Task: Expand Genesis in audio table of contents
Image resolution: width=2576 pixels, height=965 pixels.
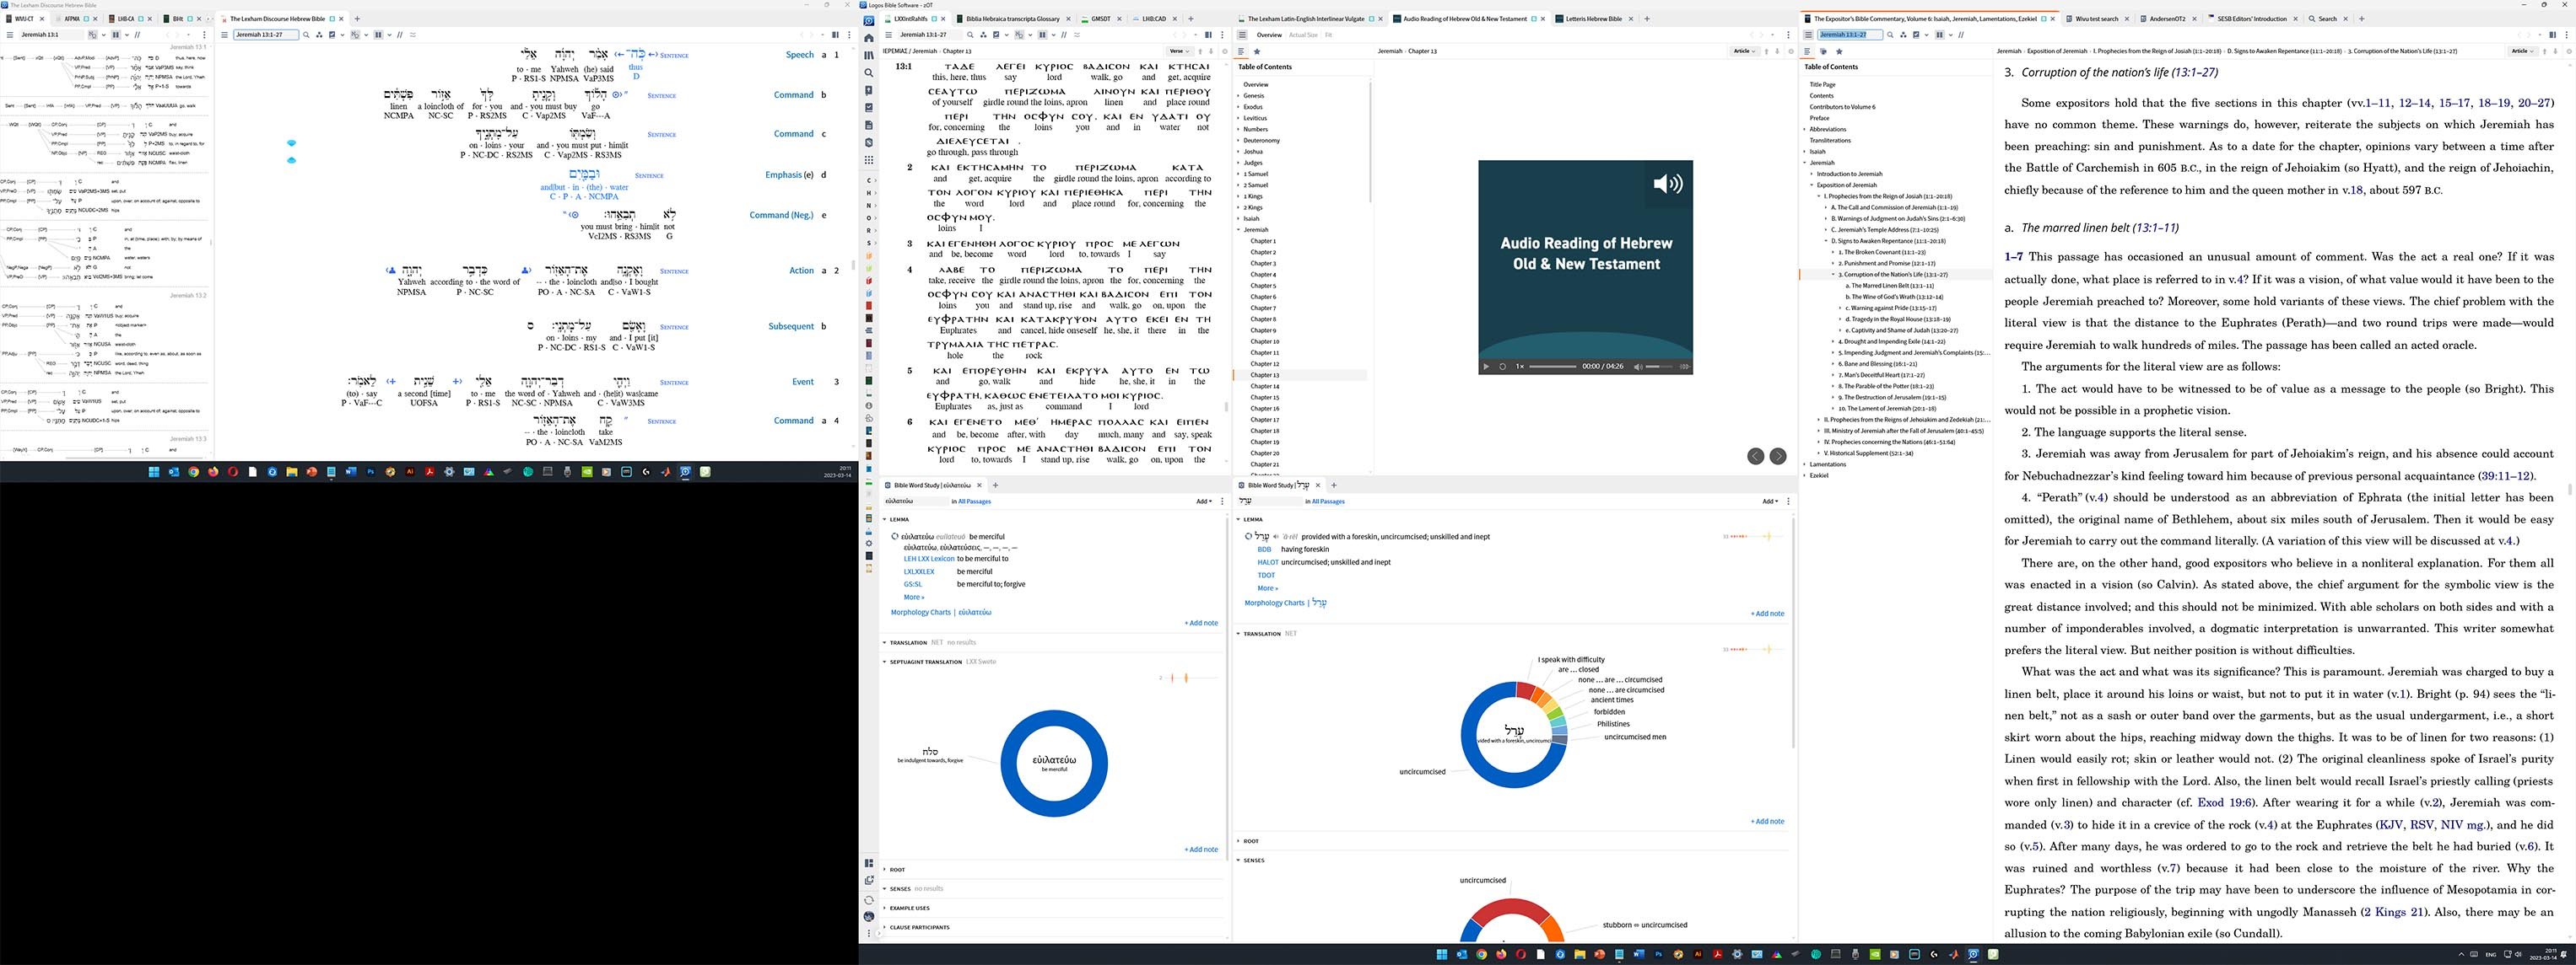Action: pos(1238,96)
